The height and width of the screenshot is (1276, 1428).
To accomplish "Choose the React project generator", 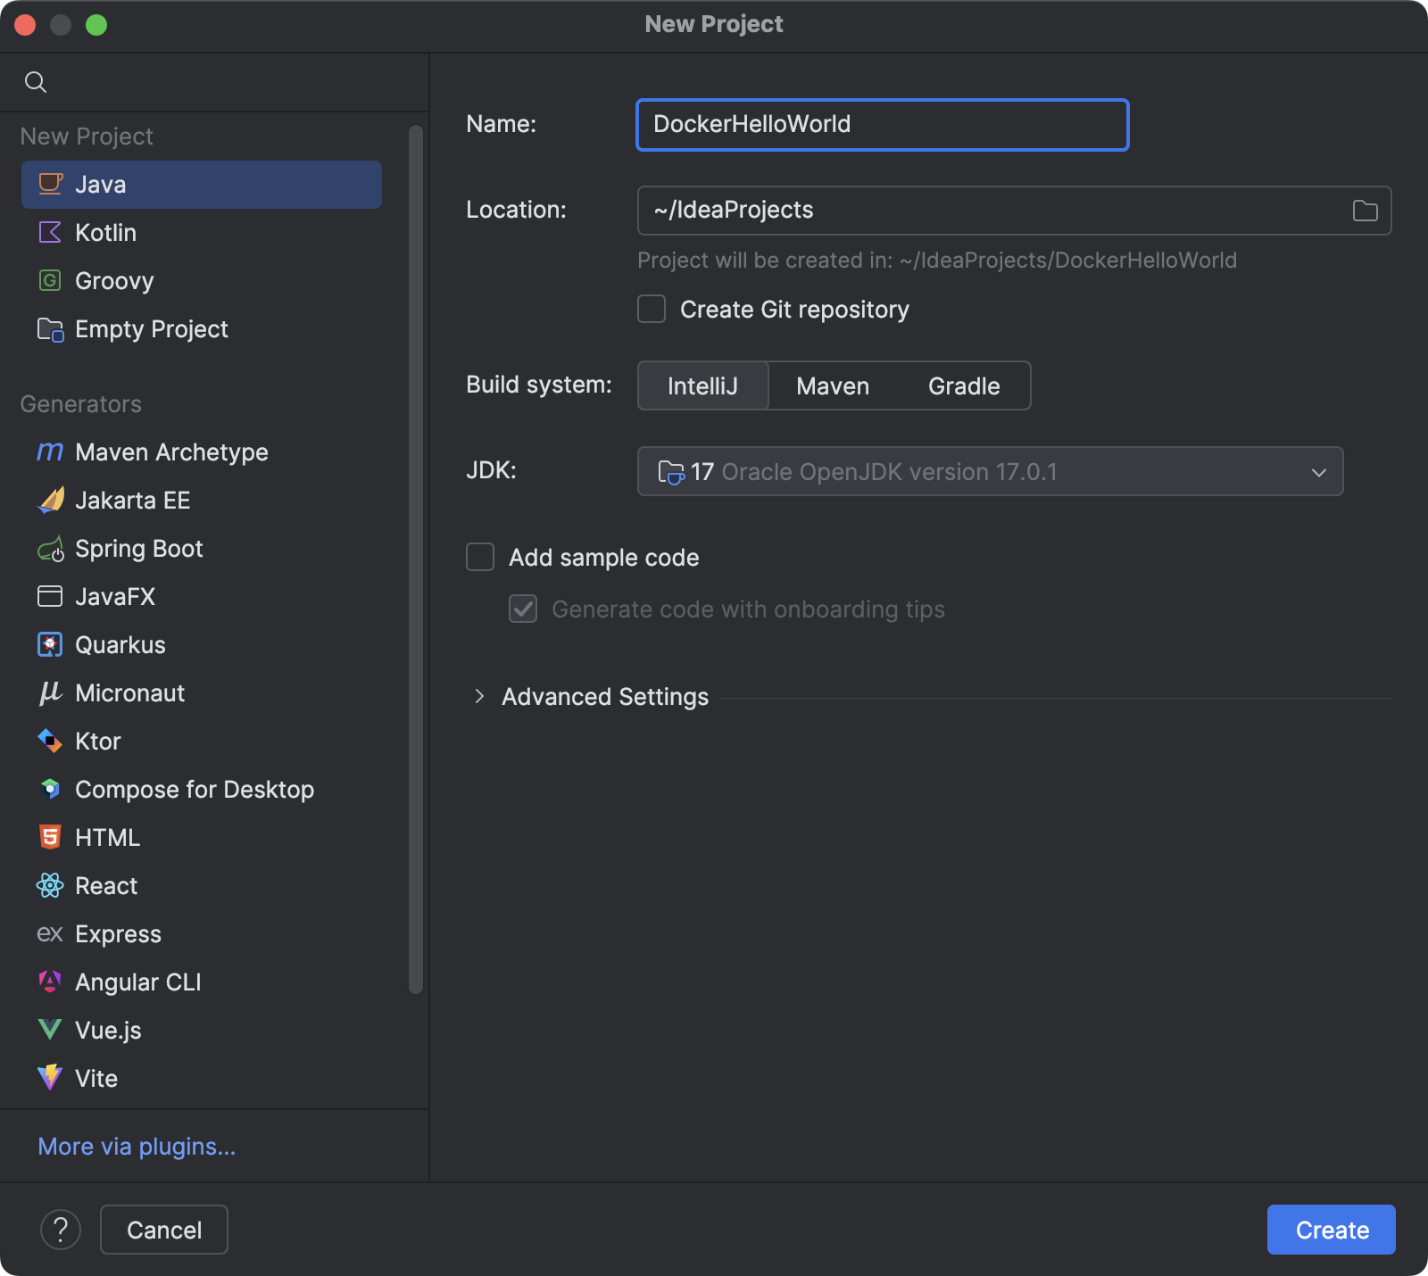I will [106, 885].
